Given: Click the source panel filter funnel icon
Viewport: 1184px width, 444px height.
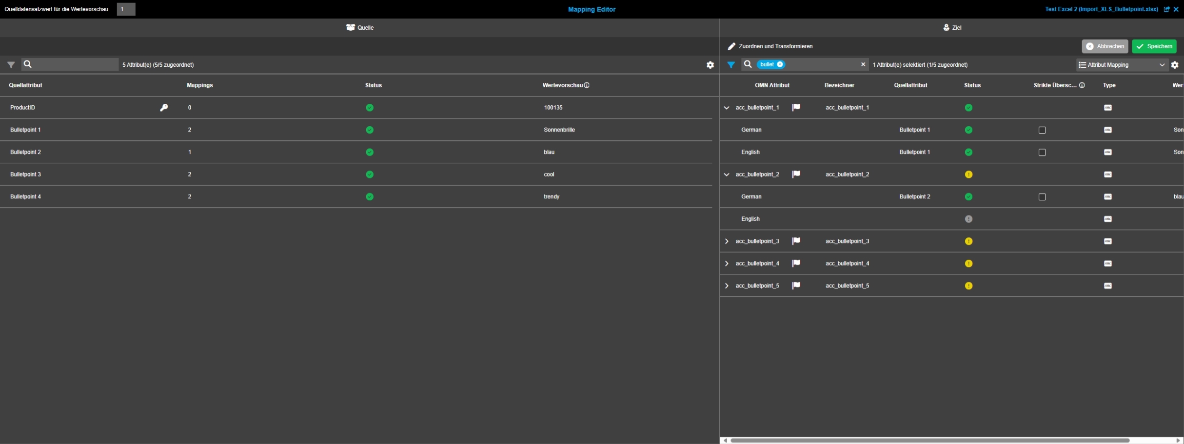Looking at the screenshot, I should click(x=11, y=65).
